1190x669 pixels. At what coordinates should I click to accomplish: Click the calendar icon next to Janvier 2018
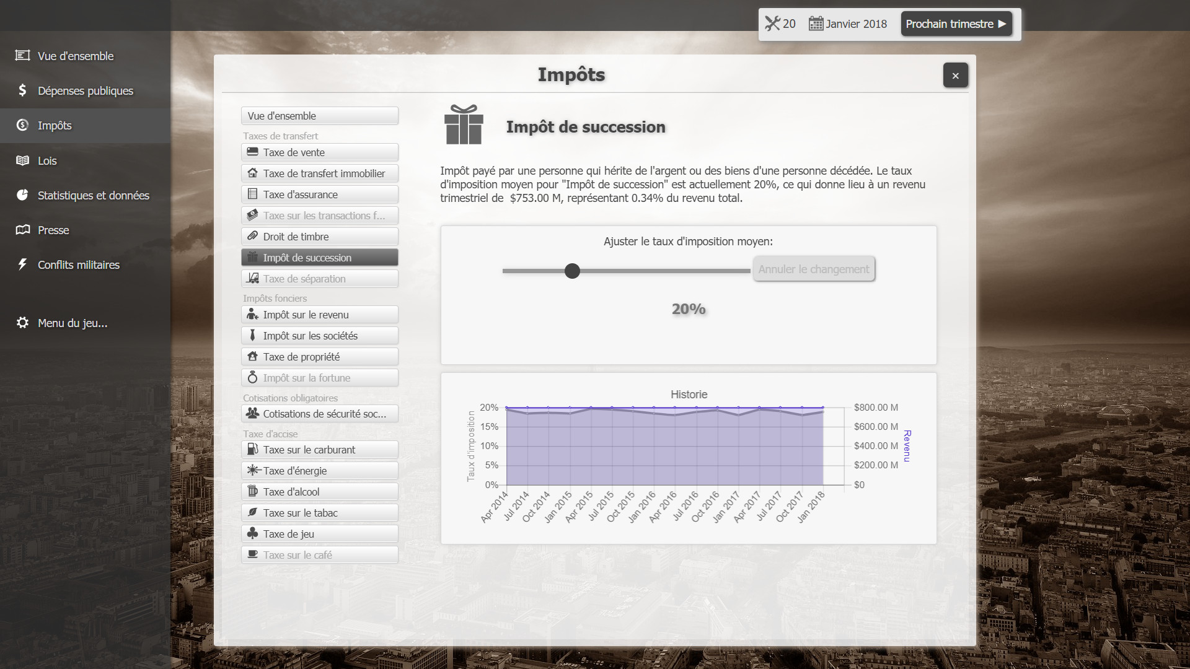[x=816, y=24]
